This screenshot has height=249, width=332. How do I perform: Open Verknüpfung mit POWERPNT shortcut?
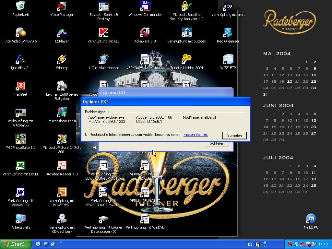pyautogui.click(x=62, y=192)
